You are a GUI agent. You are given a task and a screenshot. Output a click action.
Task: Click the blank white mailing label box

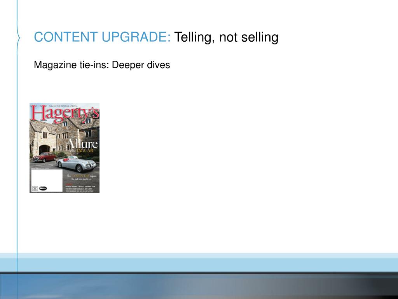[47, 181]
